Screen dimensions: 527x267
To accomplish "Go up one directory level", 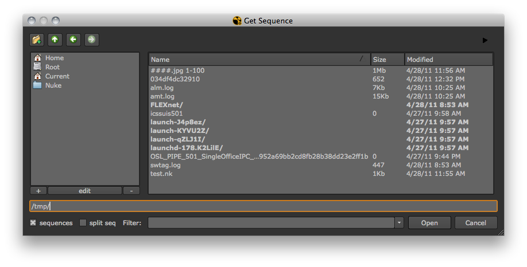I will click(x=55, y=40).
